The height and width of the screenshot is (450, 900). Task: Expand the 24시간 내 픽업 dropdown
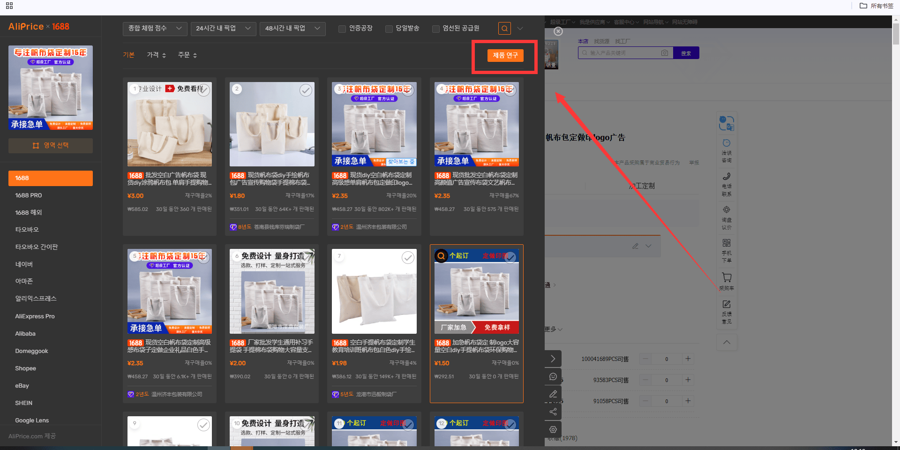pyautogui.click(x=224, y=29)
